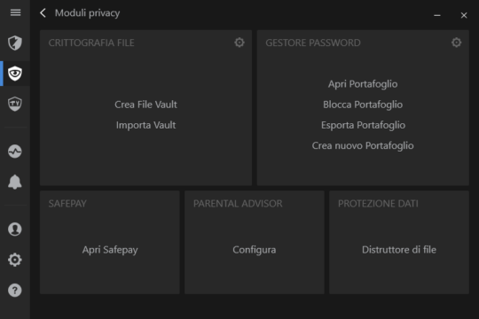The height and width of the screenshot is (319, 479).
Task: Open Gestore Password settings gear
Action: coord(457,43)
